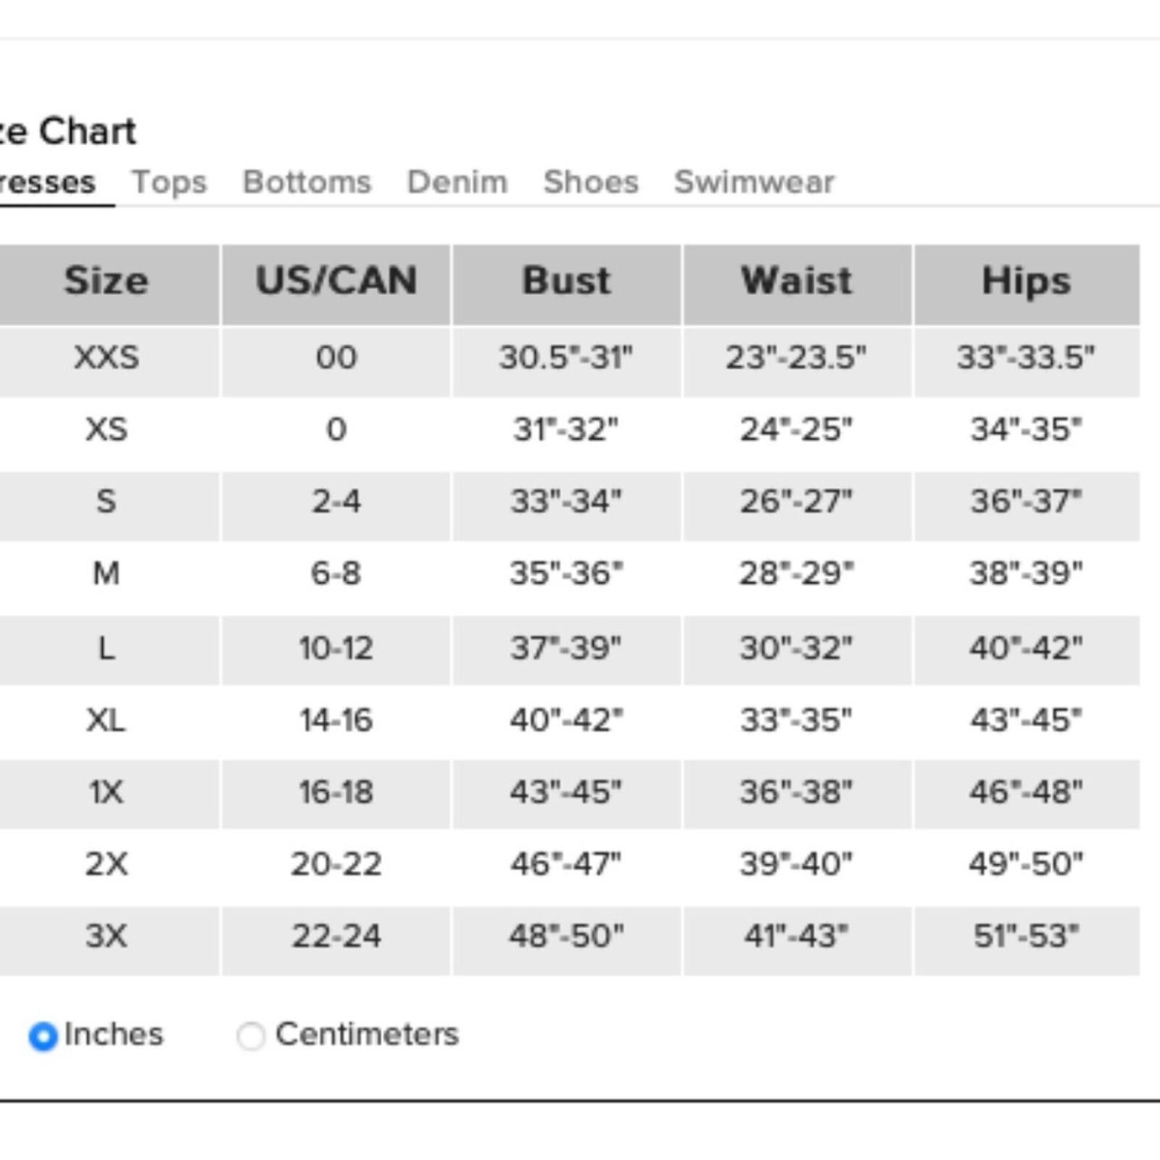This screenshot has height=1160, width=1160.
Task: Click the XL waist value 33"-35"
Action: [796, 721]
